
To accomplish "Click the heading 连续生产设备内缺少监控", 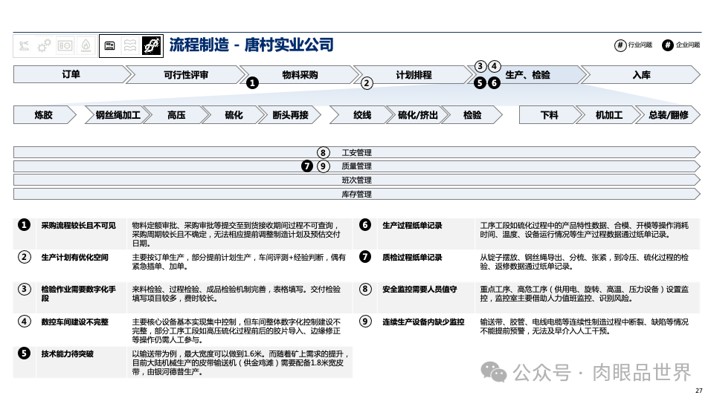I will click(423, 322).
